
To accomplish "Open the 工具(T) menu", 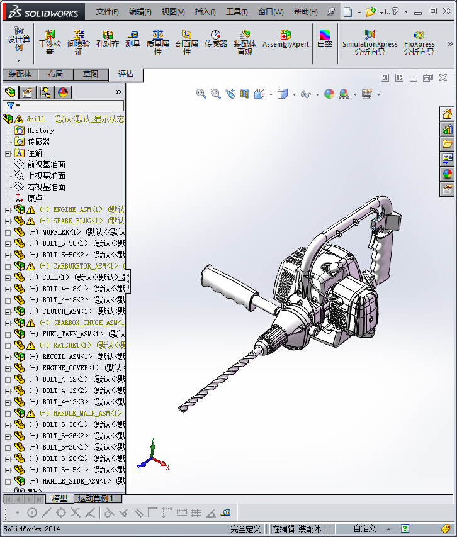I will coord(237,12).
